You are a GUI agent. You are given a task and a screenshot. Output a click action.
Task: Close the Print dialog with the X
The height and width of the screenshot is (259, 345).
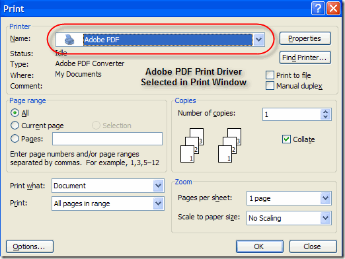coord(333,9)
